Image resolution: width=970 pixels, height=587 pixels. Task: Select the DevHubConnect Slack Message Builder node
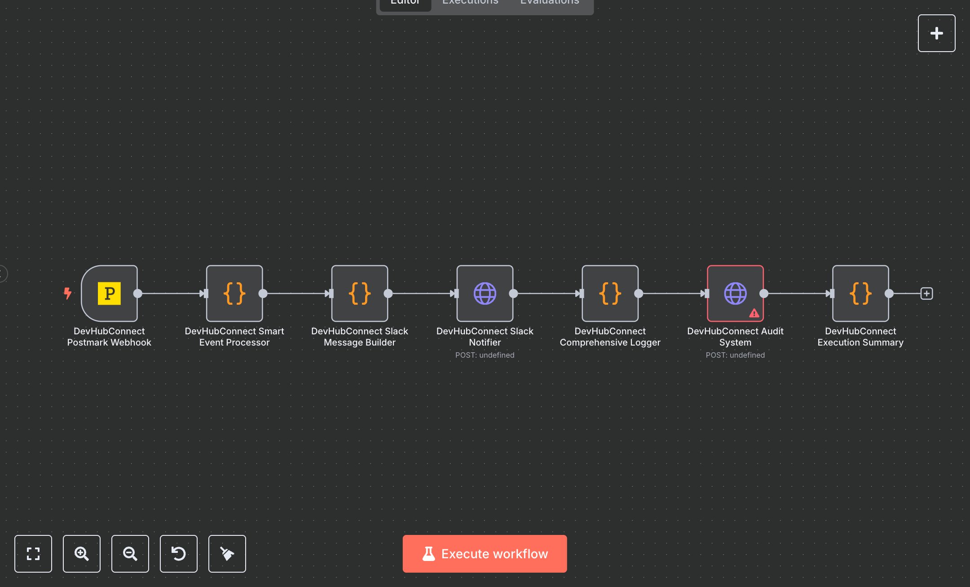(359, 293)
